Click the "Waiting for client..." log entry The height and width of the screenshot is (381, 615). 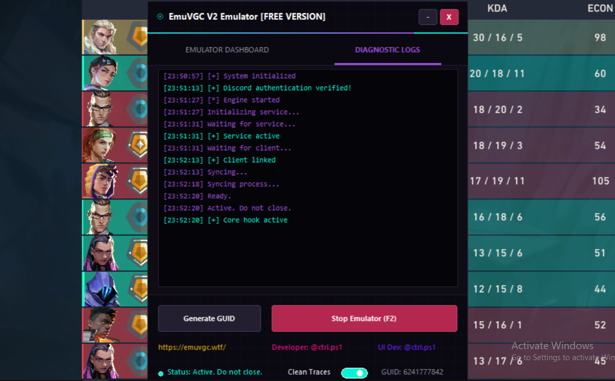tap(227, 148)
